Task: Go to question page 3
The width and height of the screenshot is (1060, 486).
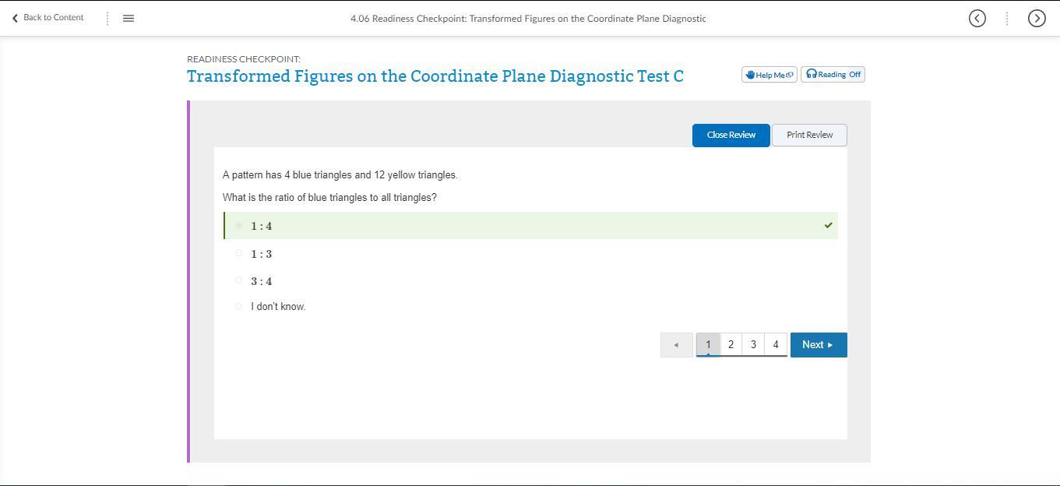Action: pyautogui.click(x=753, y=344)
